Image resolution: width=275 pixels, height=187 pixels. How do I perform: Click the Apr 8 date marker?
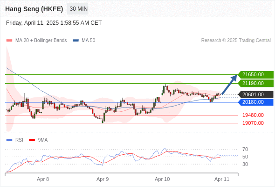click(x=43, y=179)
